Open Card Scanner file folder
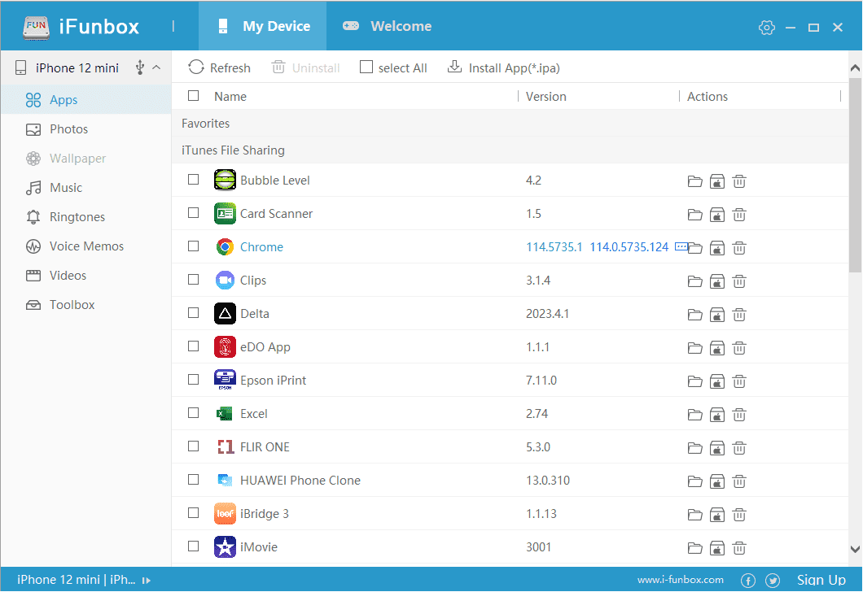The image size is (863, 592). click(x=694, y=215)
